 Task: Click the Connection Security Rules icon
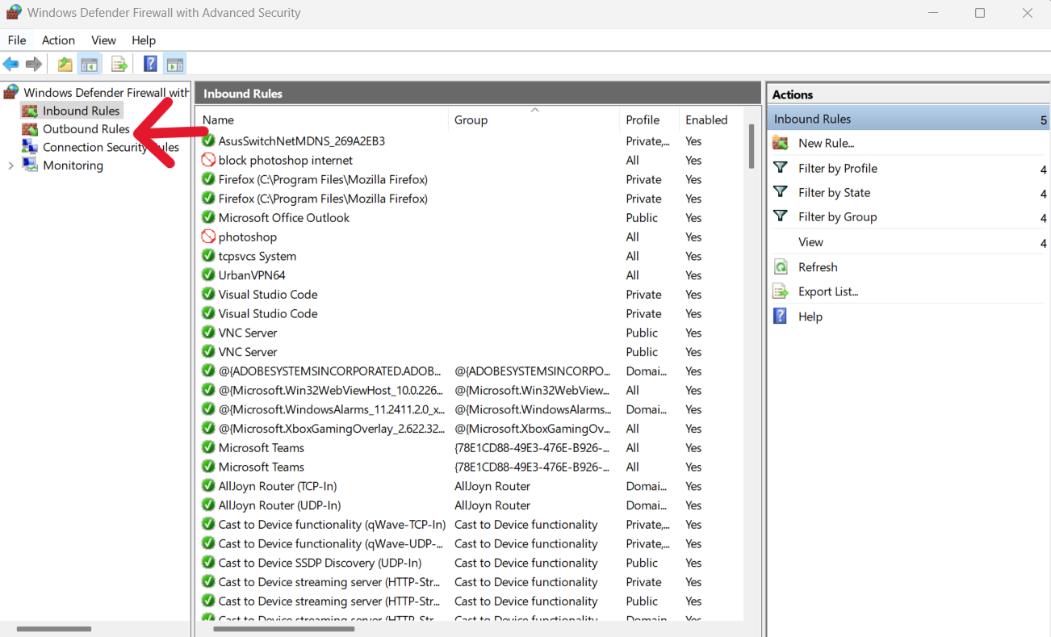[x=30, y=147]
